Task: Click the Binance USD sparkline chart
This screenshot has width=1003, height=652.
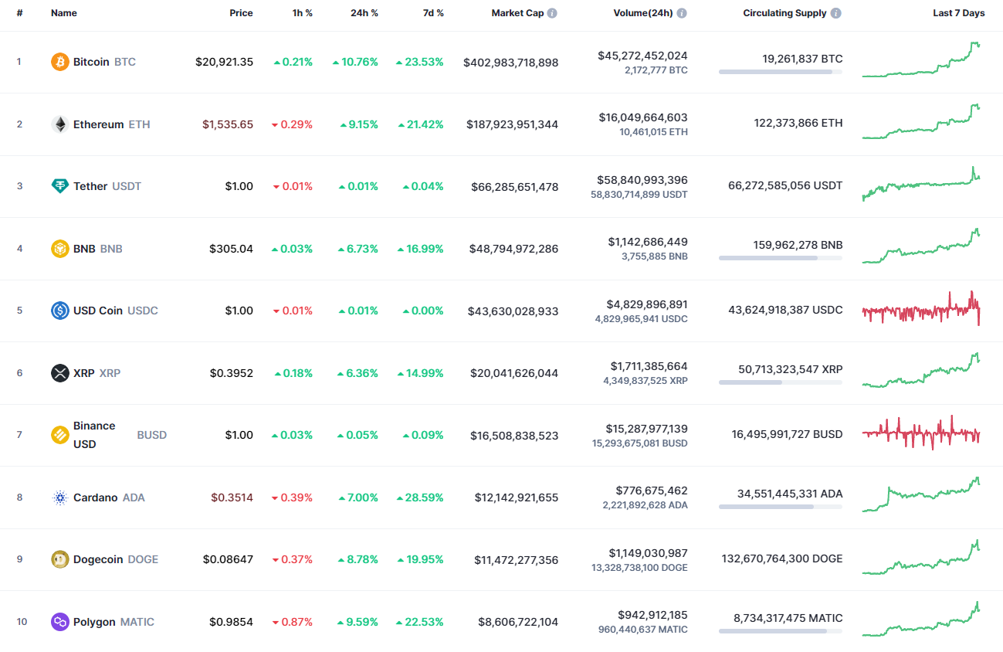Action: click(921, 434)
